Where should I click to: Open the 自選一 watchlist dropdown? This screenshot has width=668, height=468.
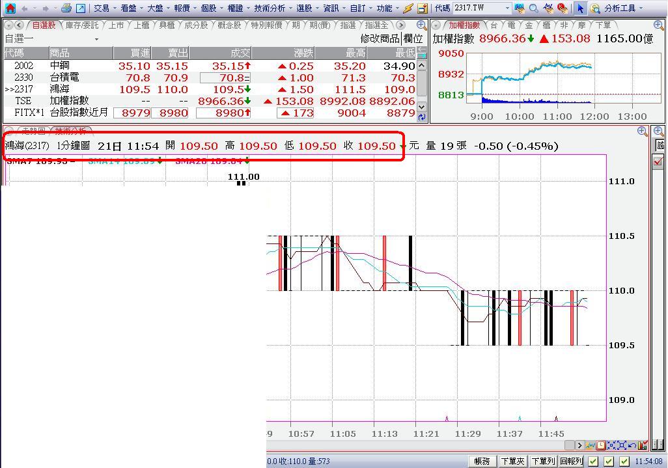[x=97, y=39]
